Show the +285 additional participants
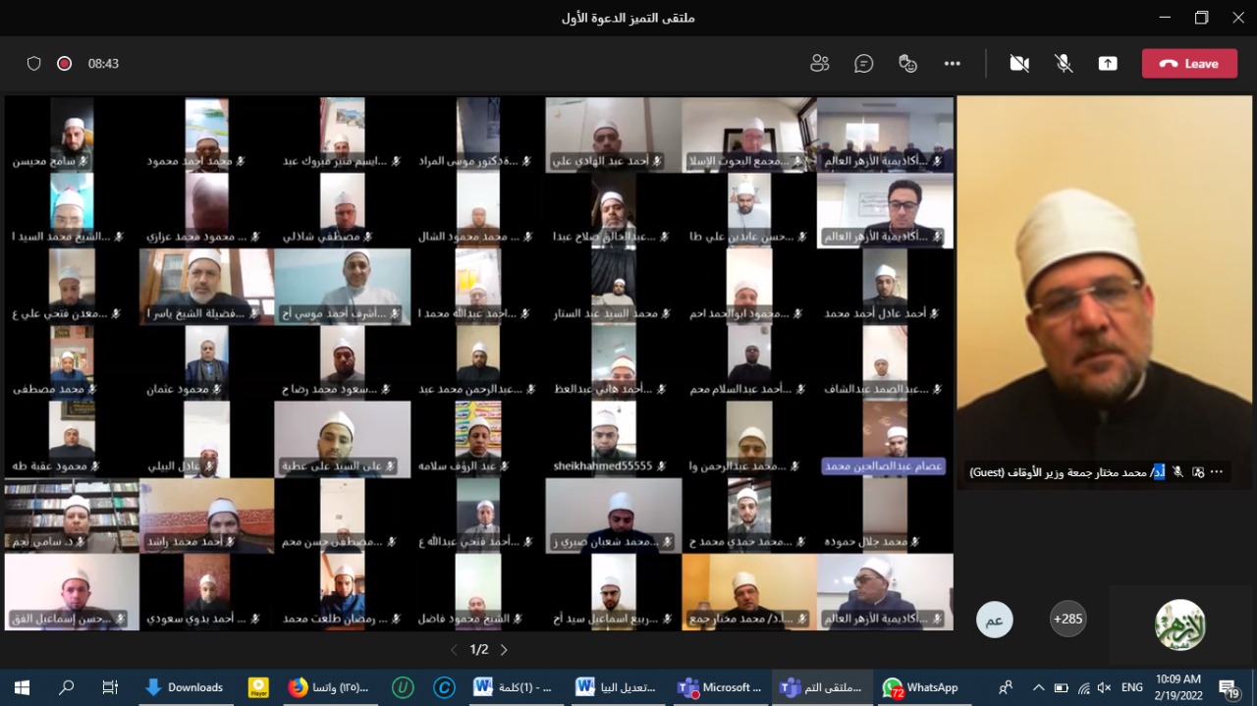The image size is (1257, 706). (1068, 620)
